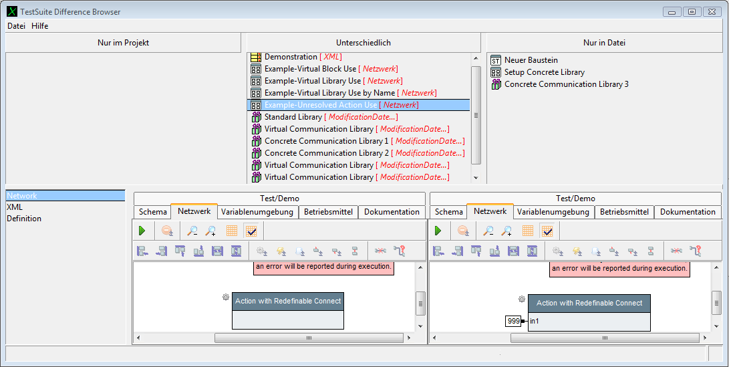The image size is (729, 367).
Task: Click align-left icon in the left panel toolbar
Action: (142, 251)
